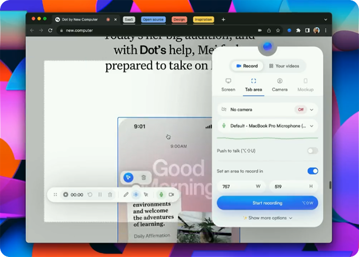
Task: Open the Inspiration tab group
Action: 203,19
